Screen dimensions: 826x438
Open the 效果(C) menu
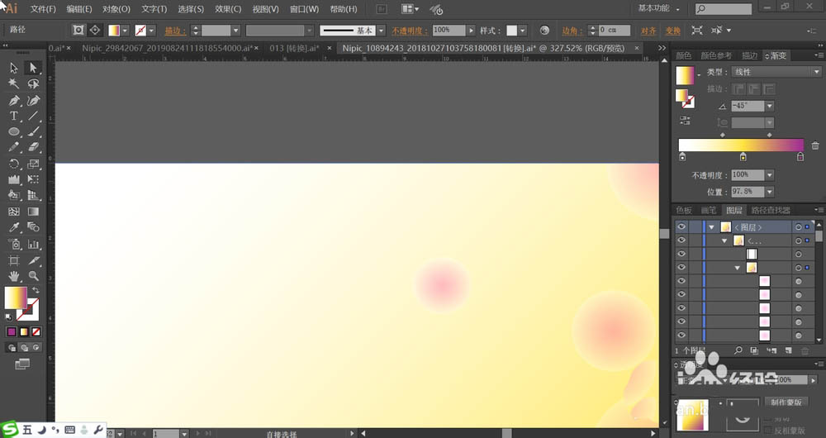point(228,9)
